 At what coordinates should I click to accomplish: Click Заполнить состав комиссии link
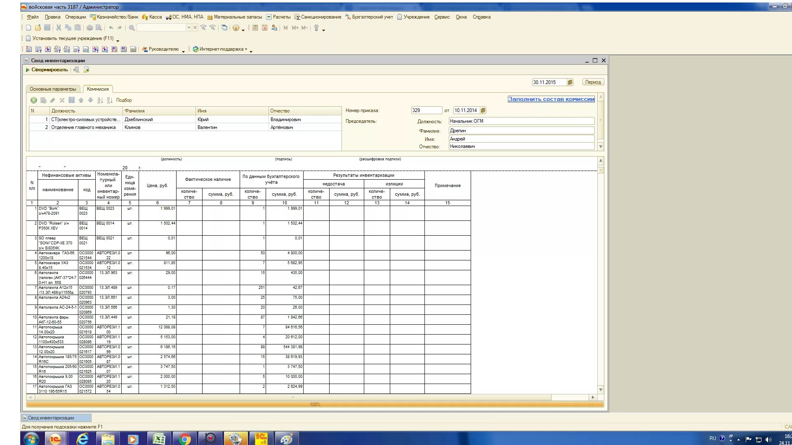pos(551,99)
